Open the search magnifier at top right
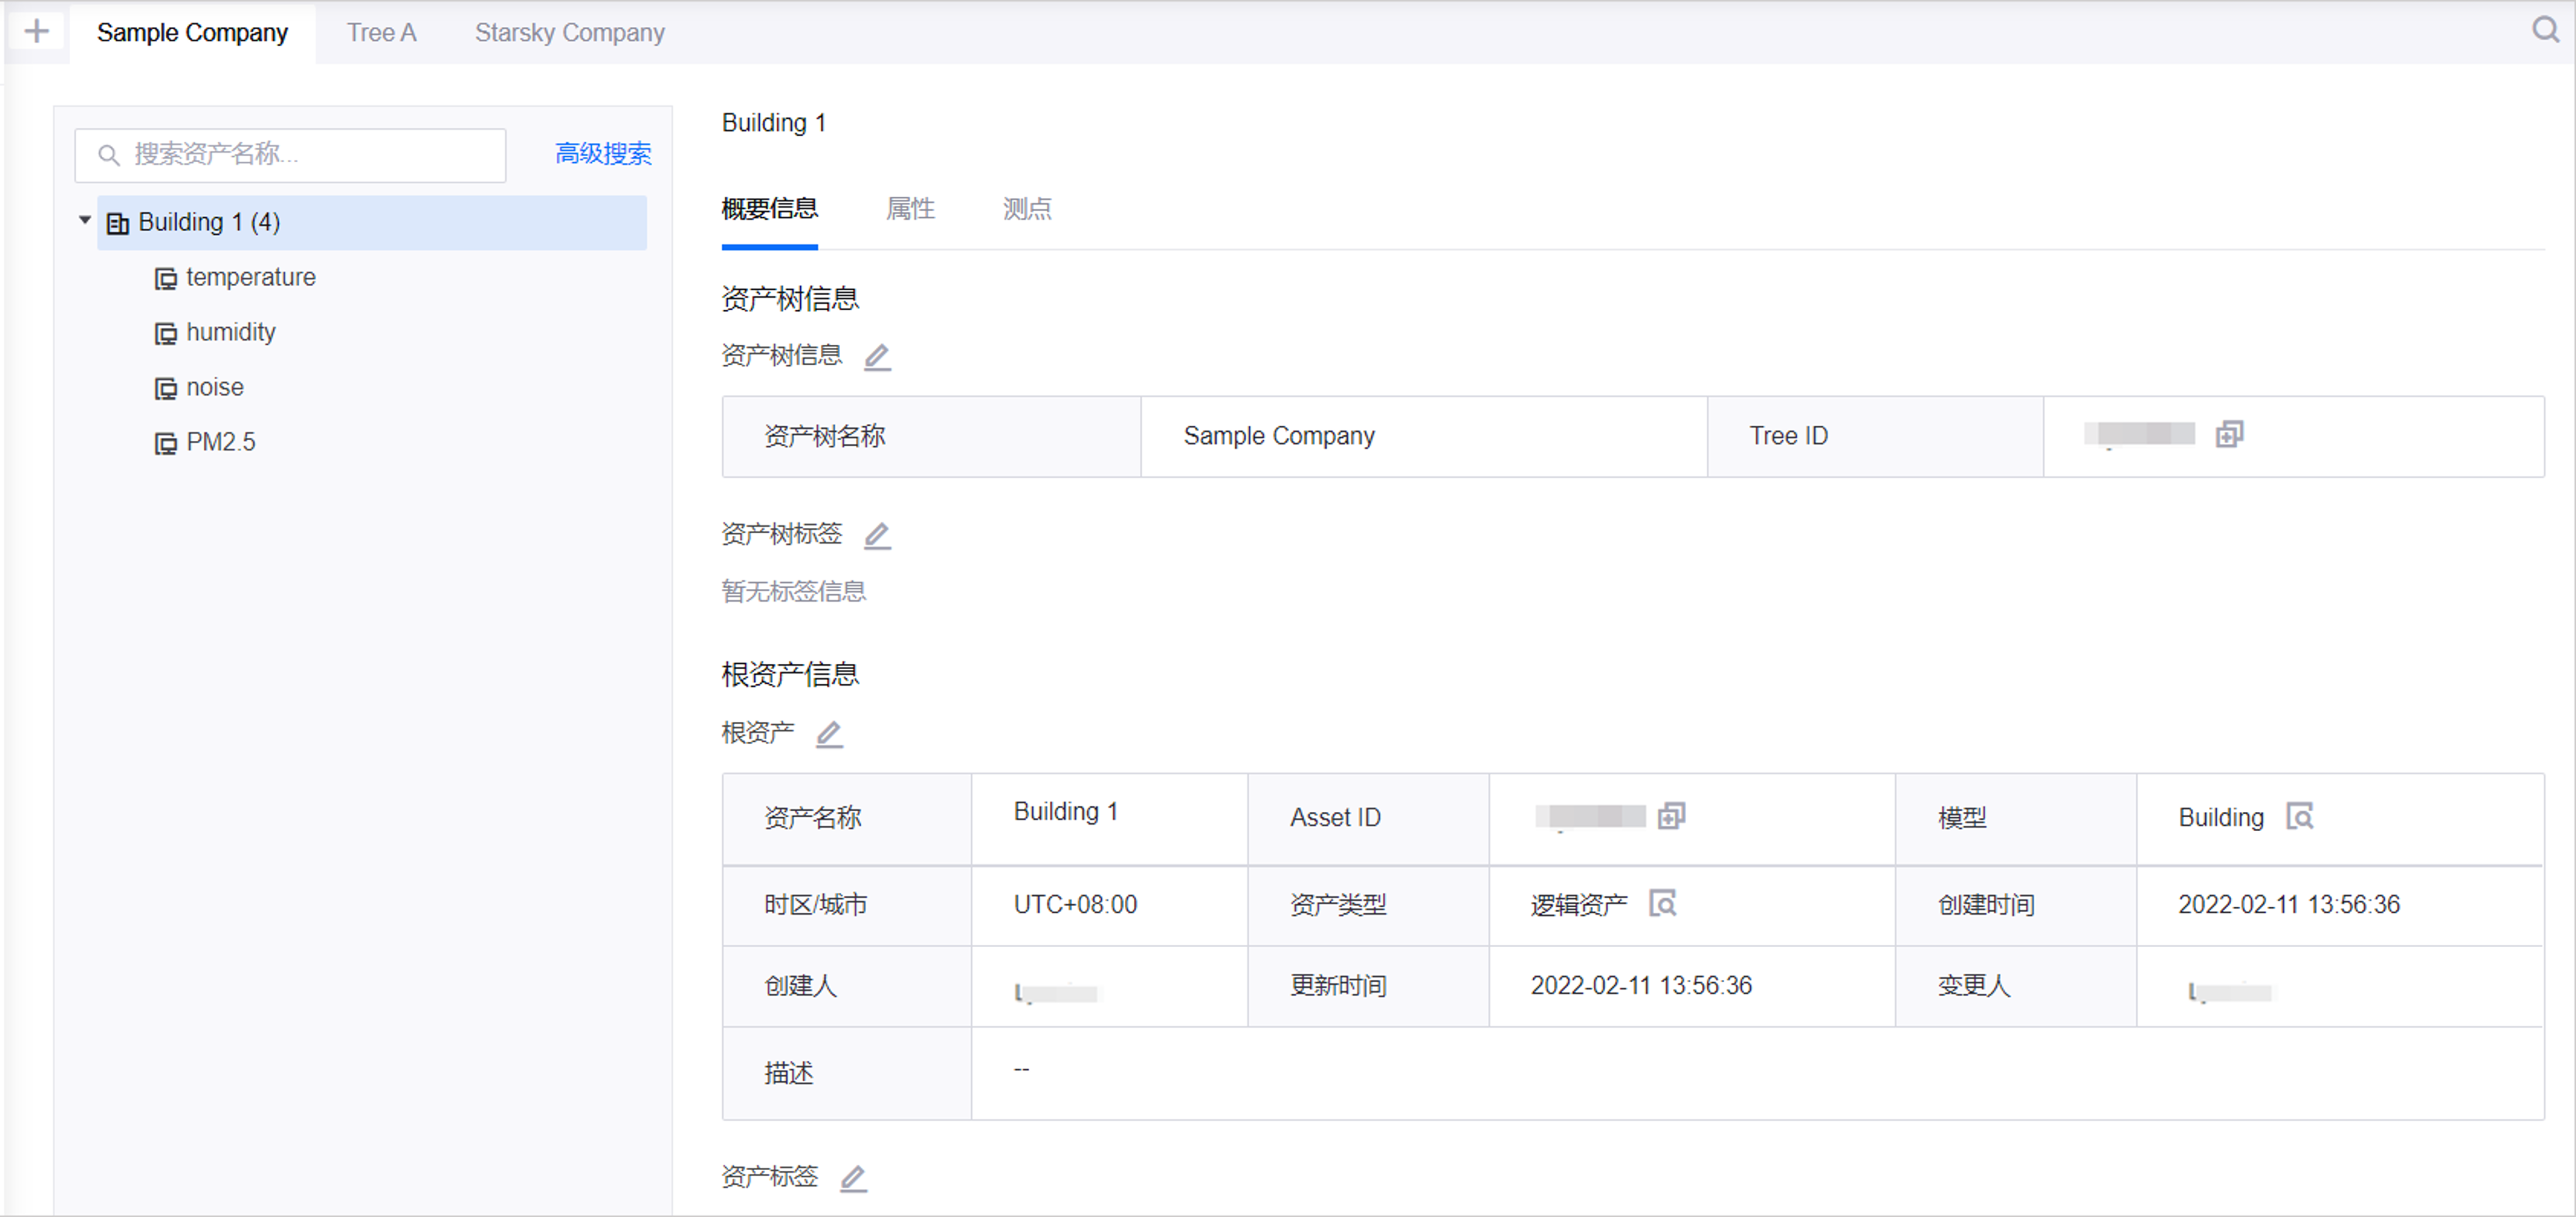Image resolution: width=2576 pixels, height=1217 pixels. pyautogui.click(x=2544, y=30)
